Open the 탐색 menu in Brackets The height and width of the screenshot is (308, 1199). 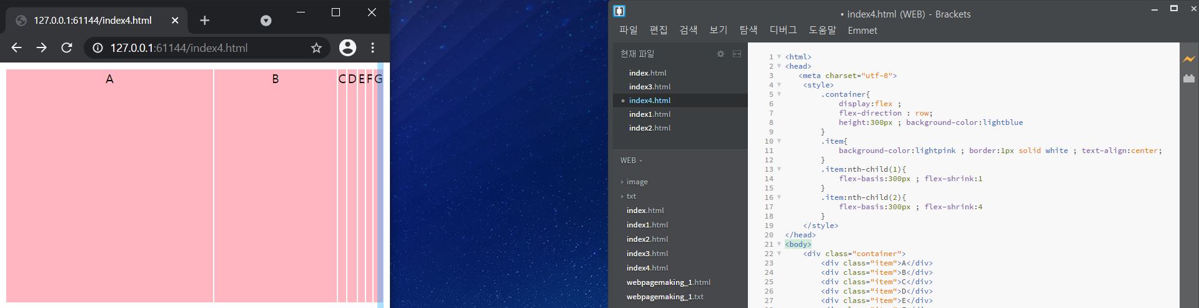coord(749,30)
